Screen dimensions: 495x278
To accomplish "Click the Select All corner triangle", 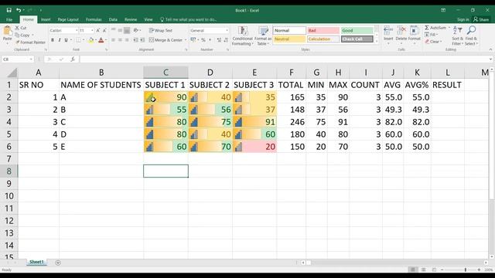I will 12,73.
